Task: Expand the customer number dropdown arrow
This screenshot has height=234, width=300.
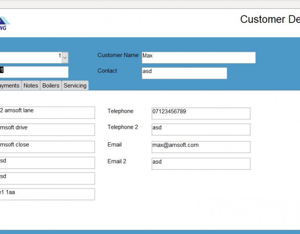Action: click(x=65, y=57)
